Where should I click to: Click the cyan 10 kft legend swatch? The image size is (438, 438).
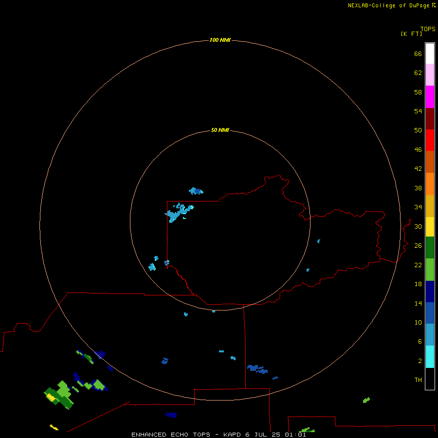[430, 357]
